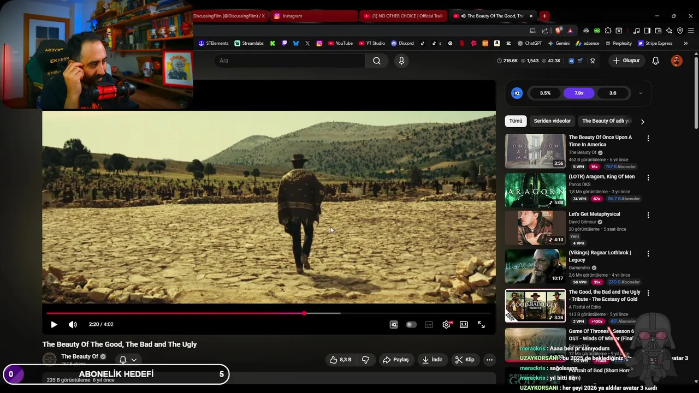Share the video with the Paylaş button

click(x=396, y=360)
